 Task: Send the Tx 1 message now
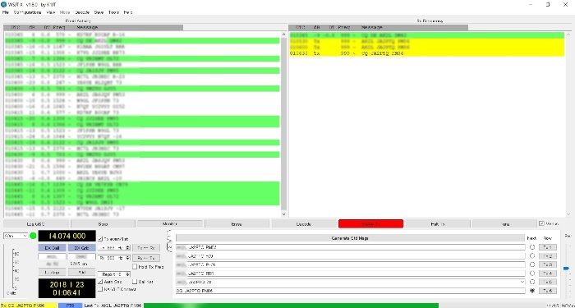[548, 247]
